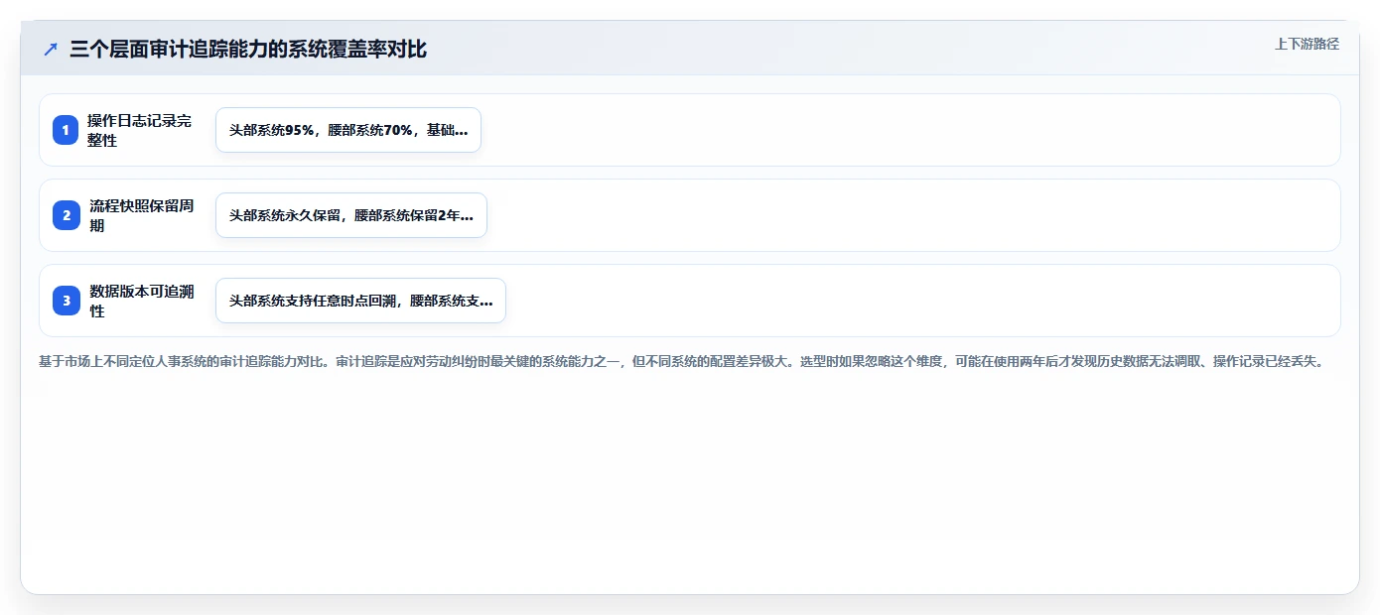Image resolution: width=1380 pixels, height=615 pixels.
Task: Expand the truncated ellipsis after 基础 in first chip
Action: 460,132
